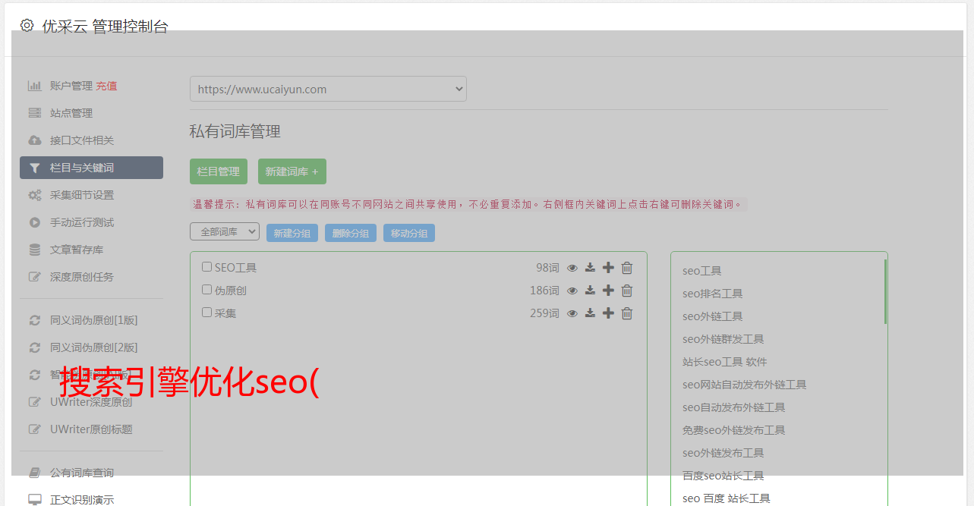Select keyword seo外链群发工具 in the list
This screenshot has width=974, height=506.
[x=723, y=339]
